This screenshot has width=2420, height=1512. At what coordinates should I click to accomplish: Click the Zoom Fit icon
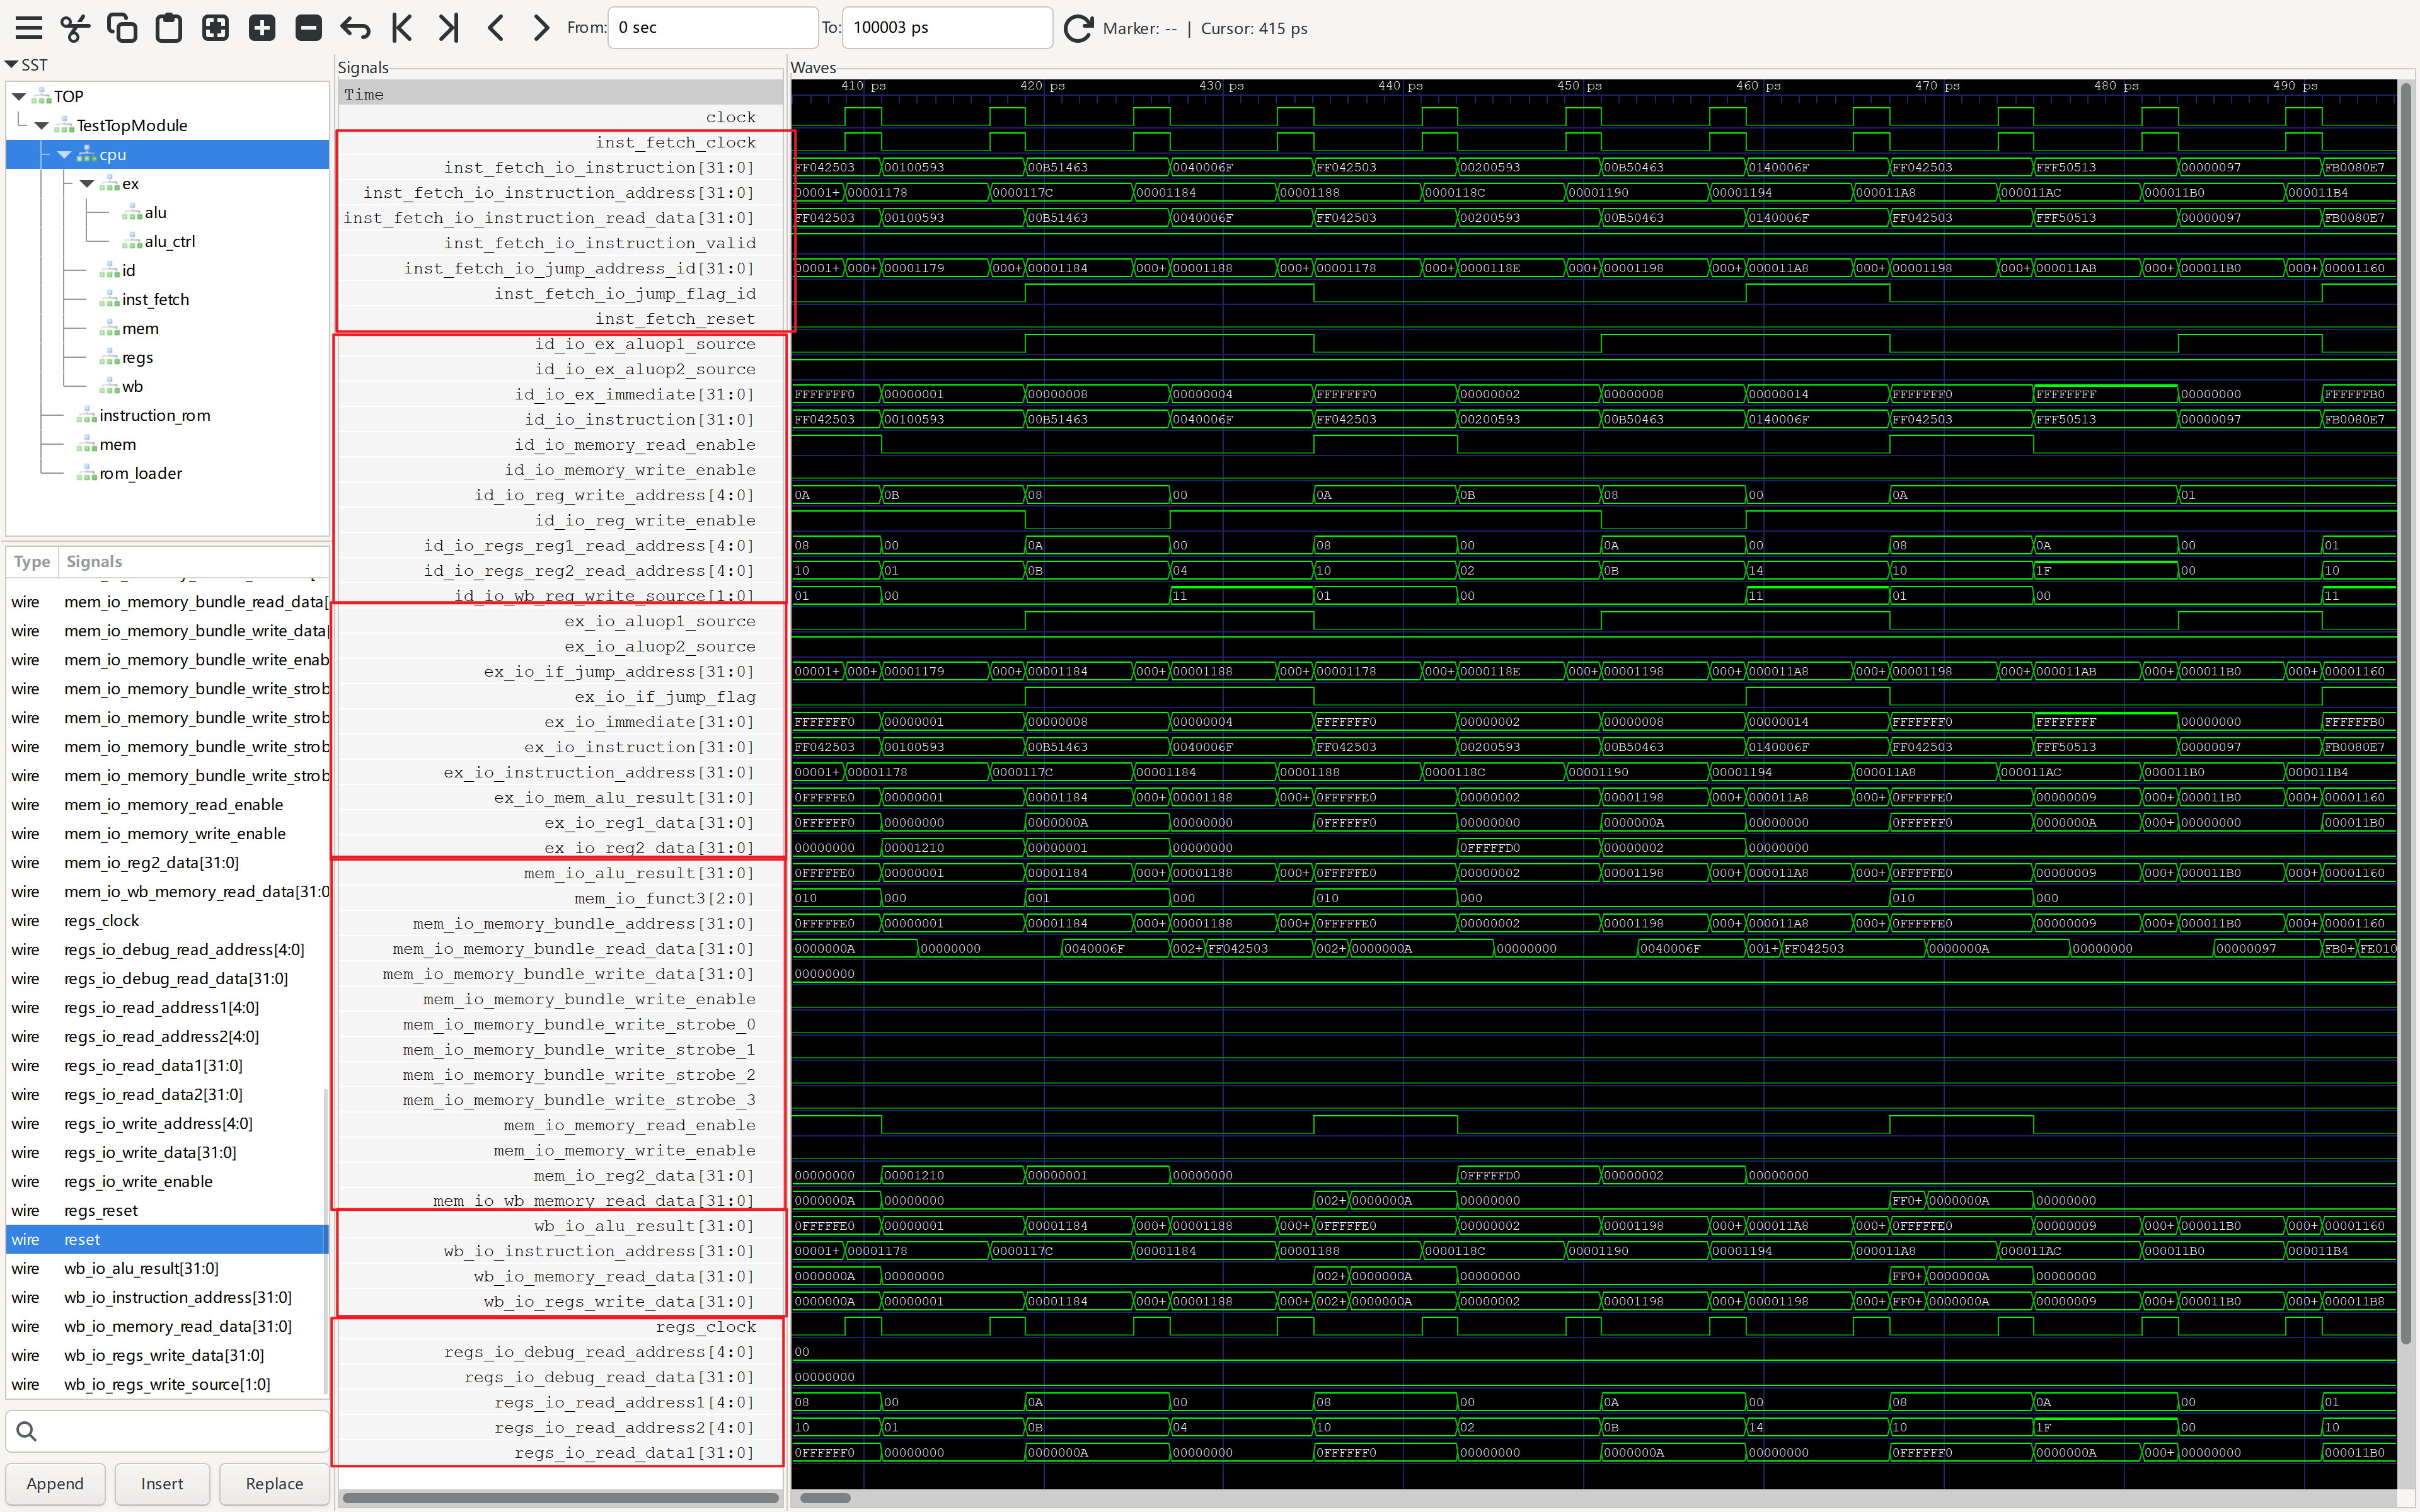(215, 27)
